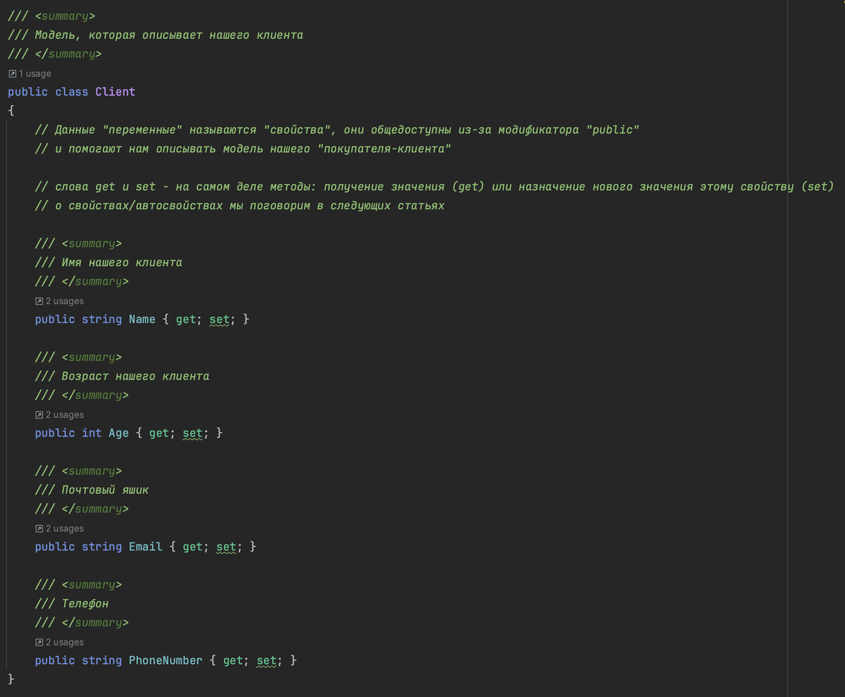845x697 pixels.
Task: Click the comment "Имя нашего клиента"
Action: (x=122, y=263)
